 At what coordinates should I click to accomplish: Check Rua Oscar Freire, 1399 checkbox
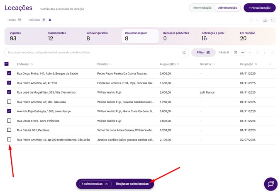tap(9, 121)
